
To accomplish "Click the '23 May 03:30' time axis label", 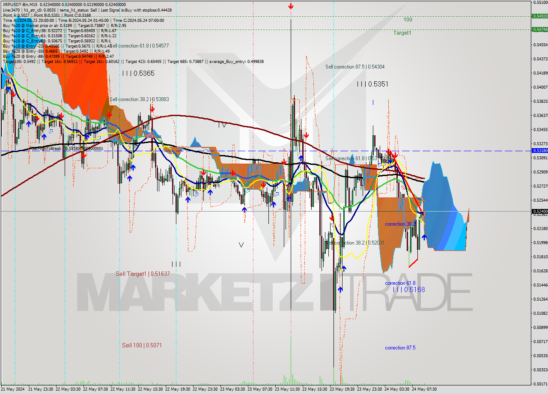I will click(233, 389).
